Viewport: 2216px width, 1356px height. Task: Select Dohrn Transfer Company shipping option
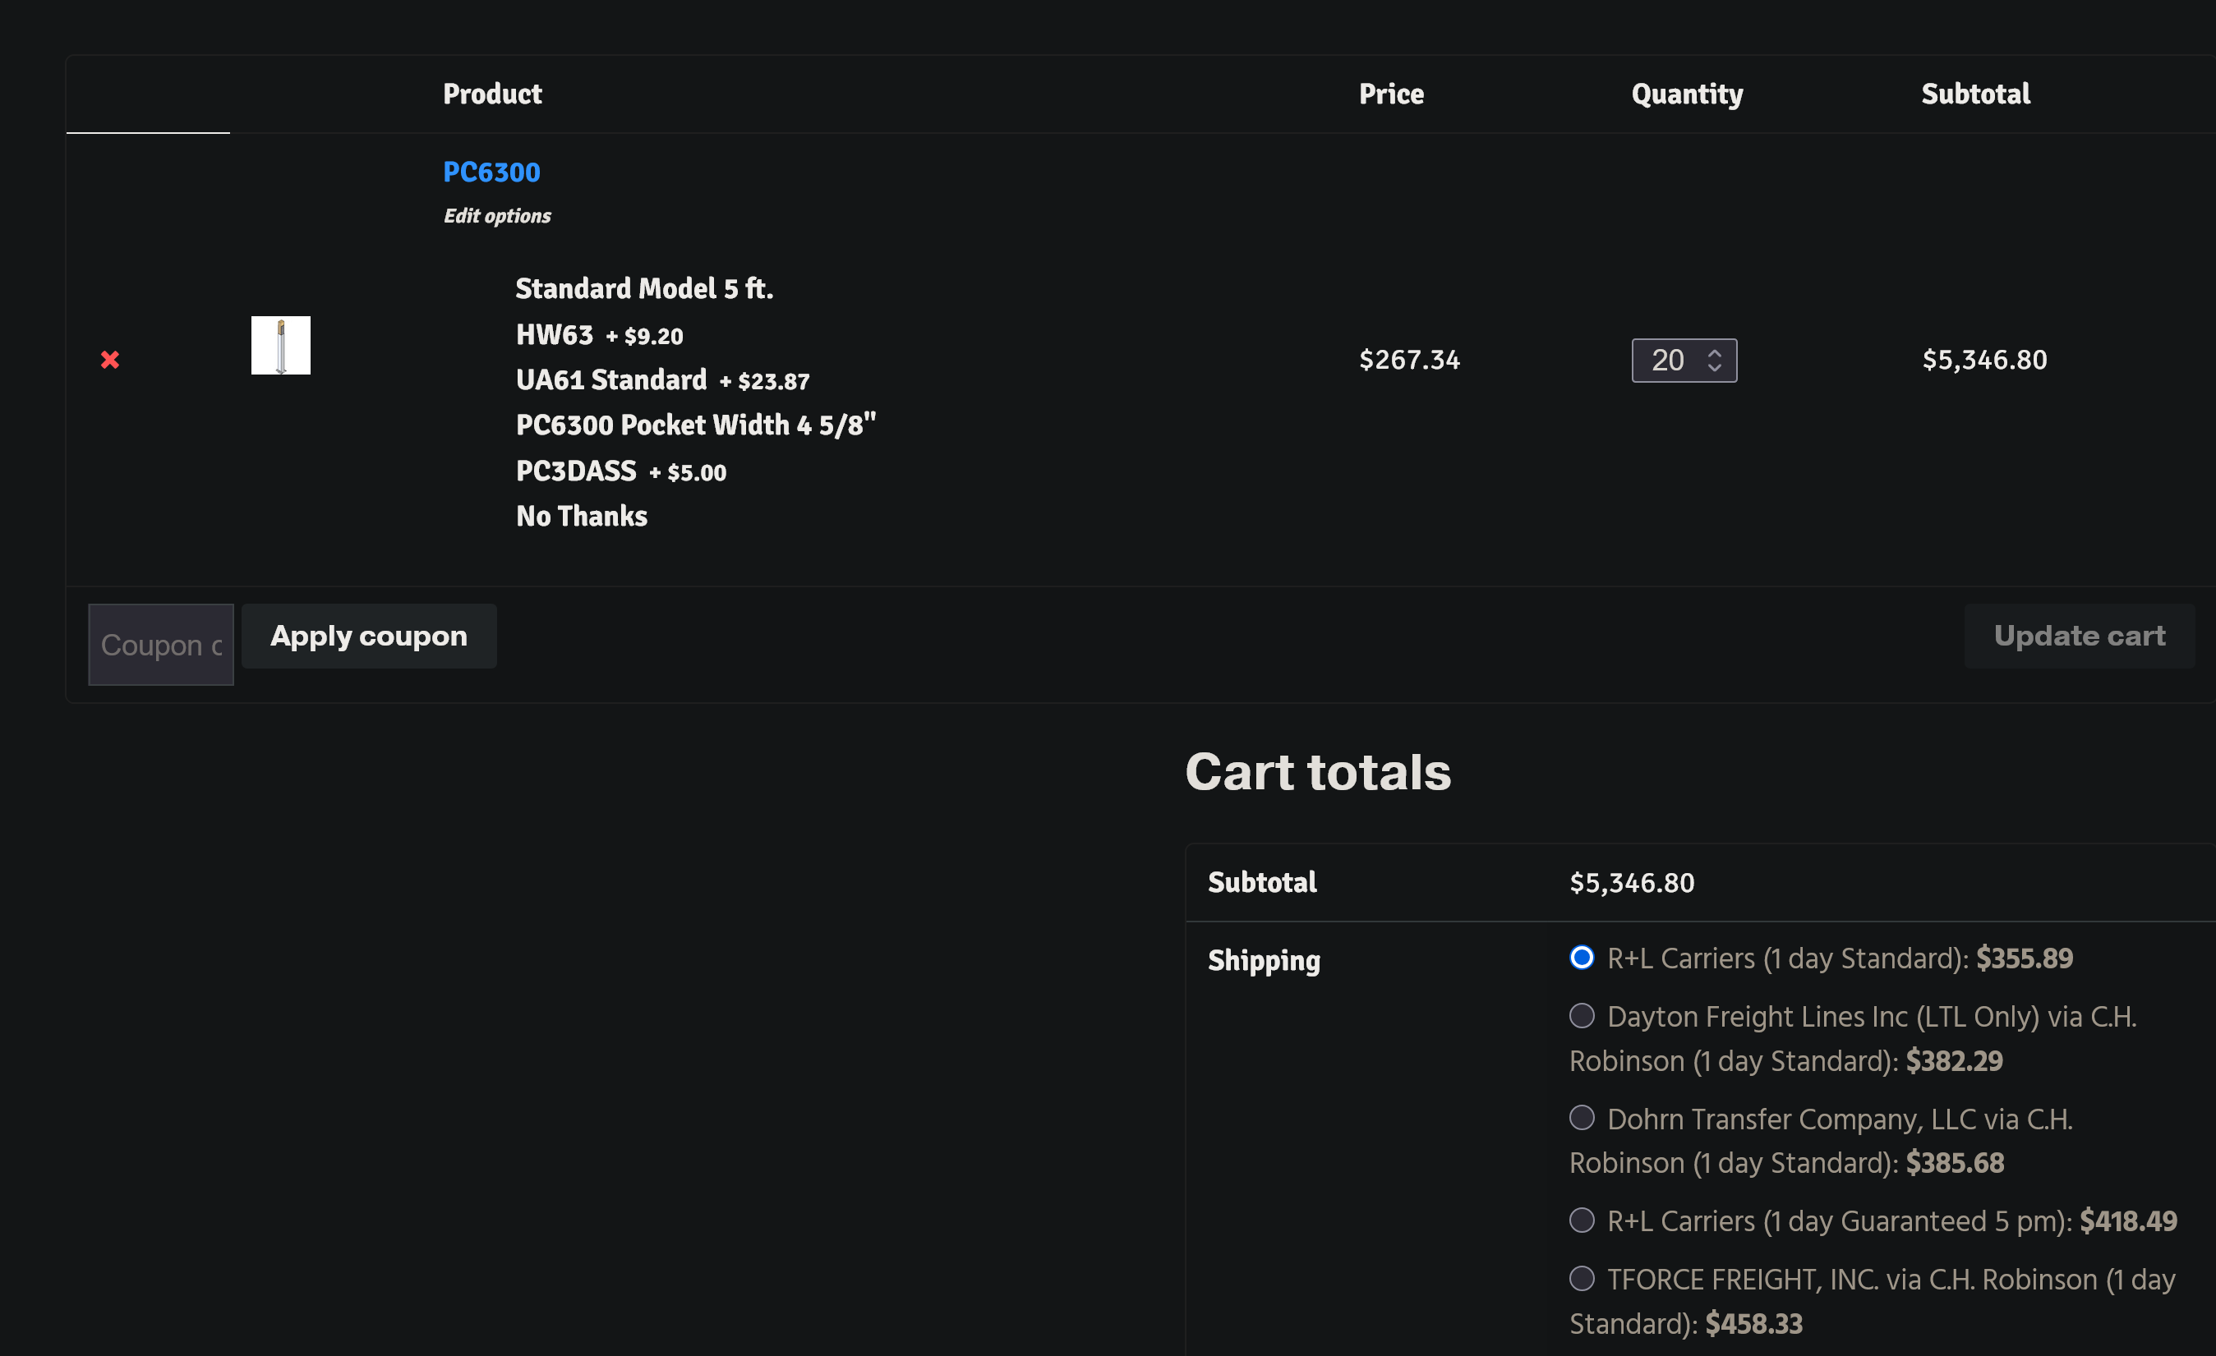(x=1581, y=1118)
